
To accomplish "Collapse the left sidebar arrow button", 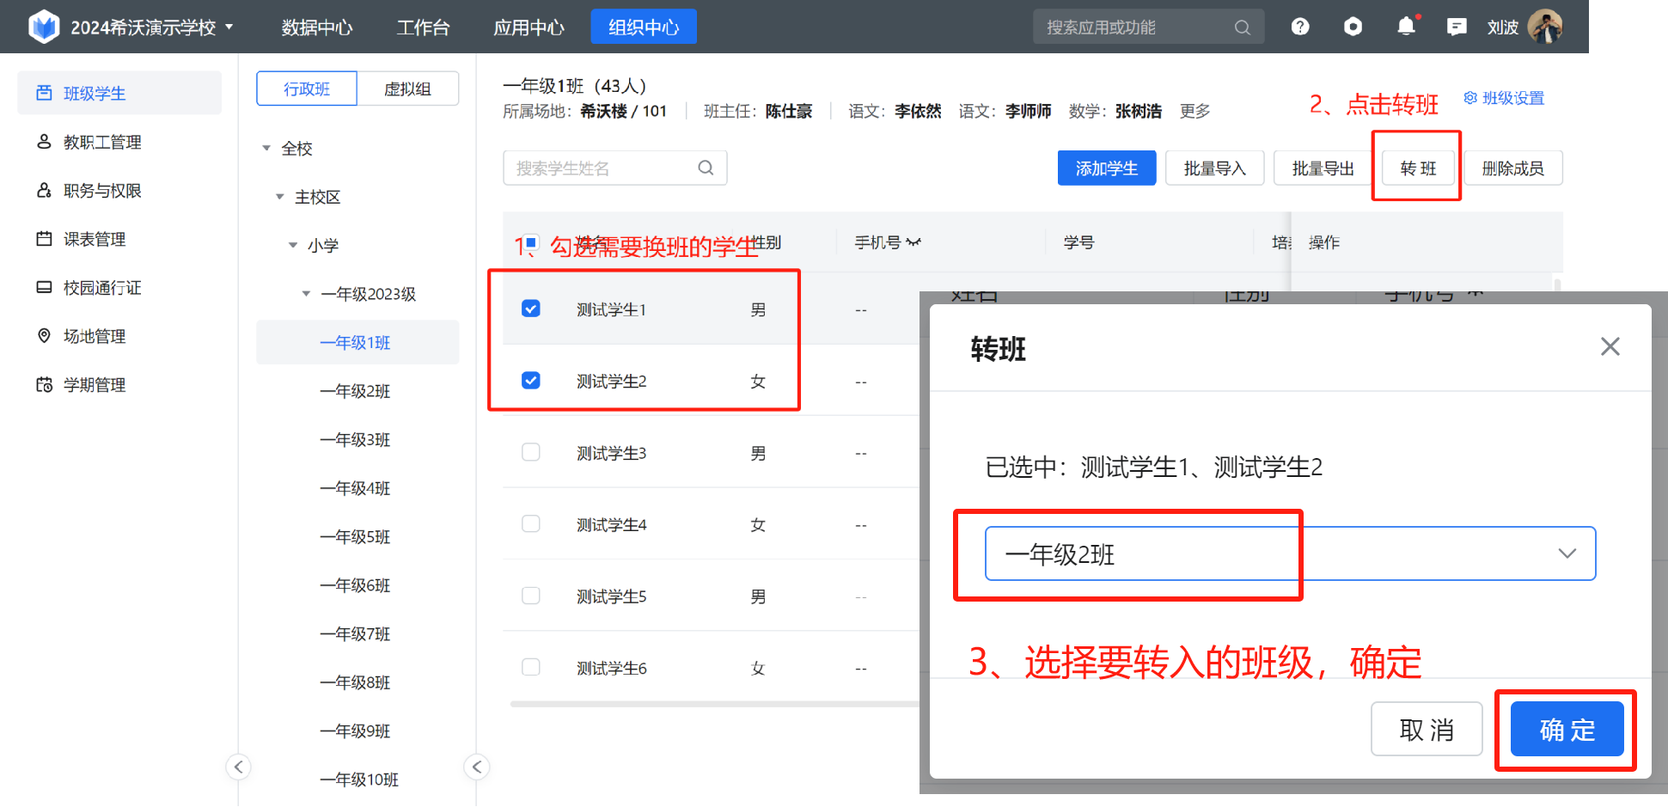I will click(x=239, y=767).
